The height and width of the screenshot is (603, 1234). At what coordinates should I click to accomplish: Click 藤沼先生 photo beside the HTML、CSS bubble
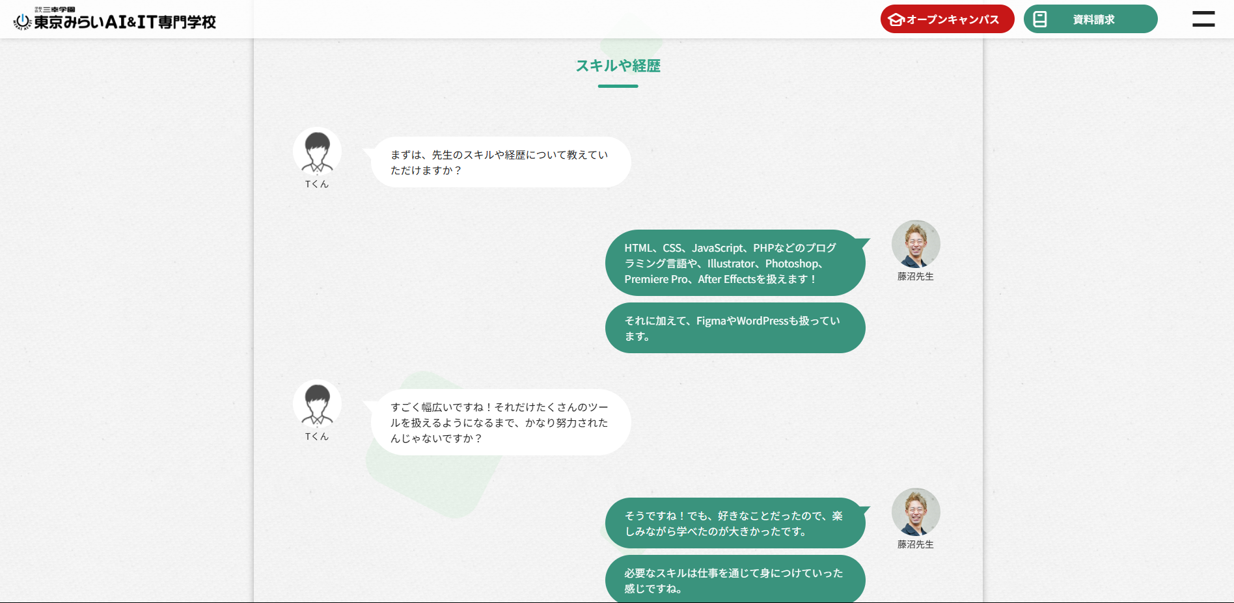coord(916,244)
